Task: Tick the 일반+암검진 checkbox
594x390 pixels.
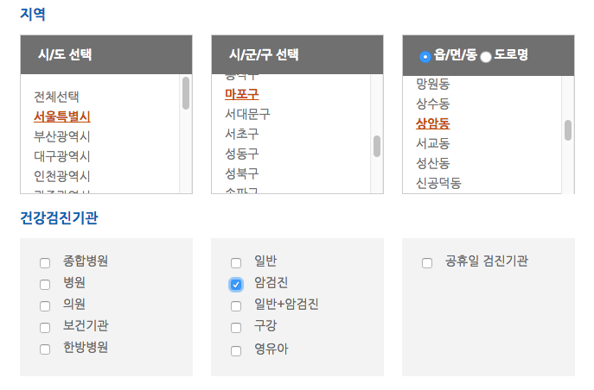Action: (236, 306)
